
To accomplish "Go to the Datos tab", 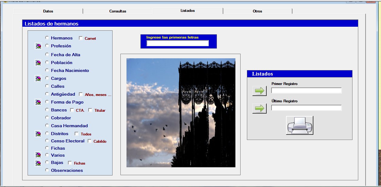I will click(x=48, y=11).
